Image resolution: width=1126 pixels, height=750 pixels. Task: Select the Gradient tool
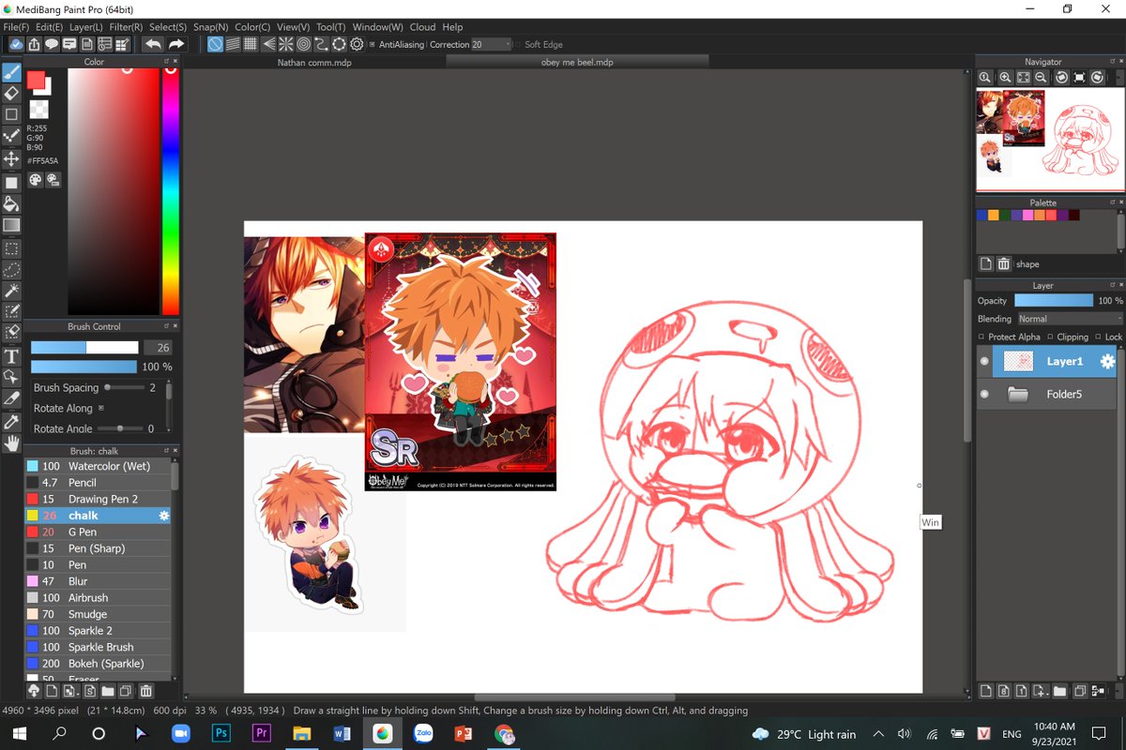(x=11, y=226)
